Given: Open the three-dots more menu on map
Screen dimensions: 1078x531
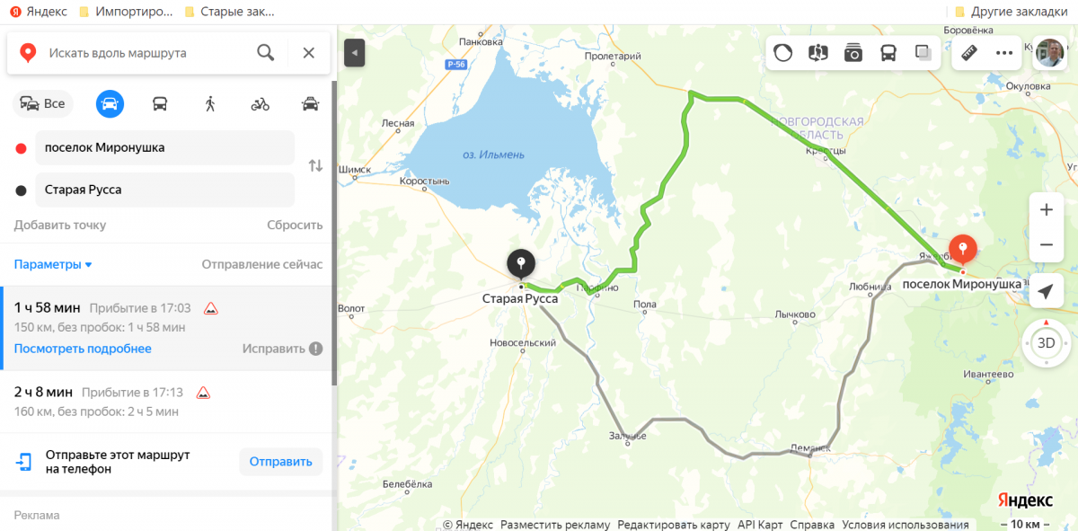Looking at the screenshot, I should 1004,53.
